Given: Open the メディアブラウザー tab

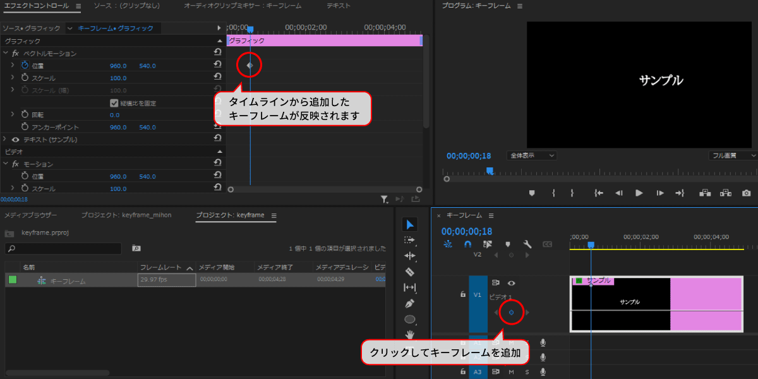Looking at the screenshot, I should 31,215.
